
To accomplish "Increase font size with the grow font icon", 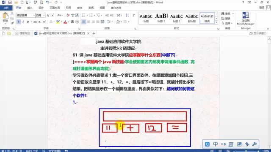I will tap(48, 15).
